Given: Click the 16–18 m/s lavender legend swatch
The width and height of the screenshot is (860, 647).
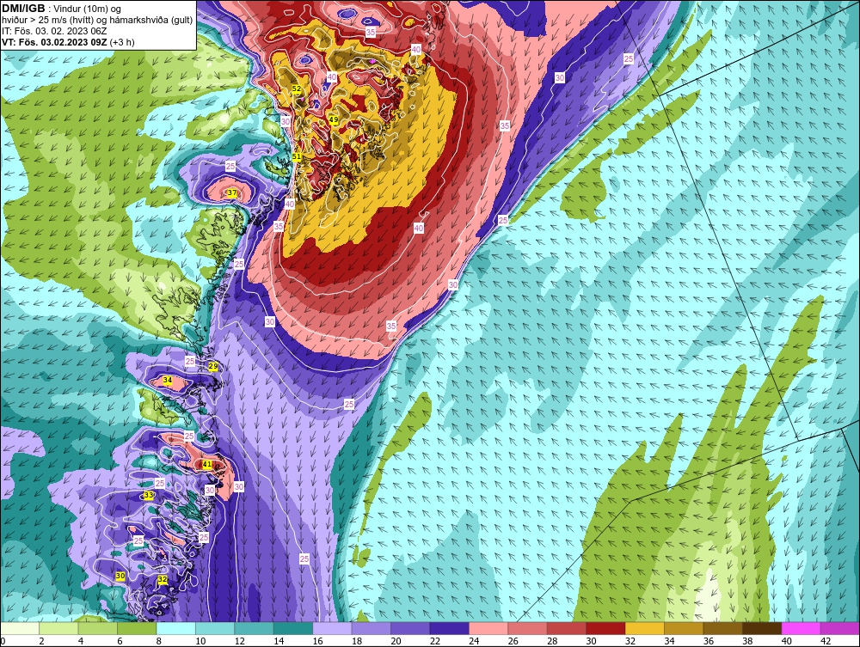Looking at the screenshot, I should pyautogui.click(x=332, y=628).
